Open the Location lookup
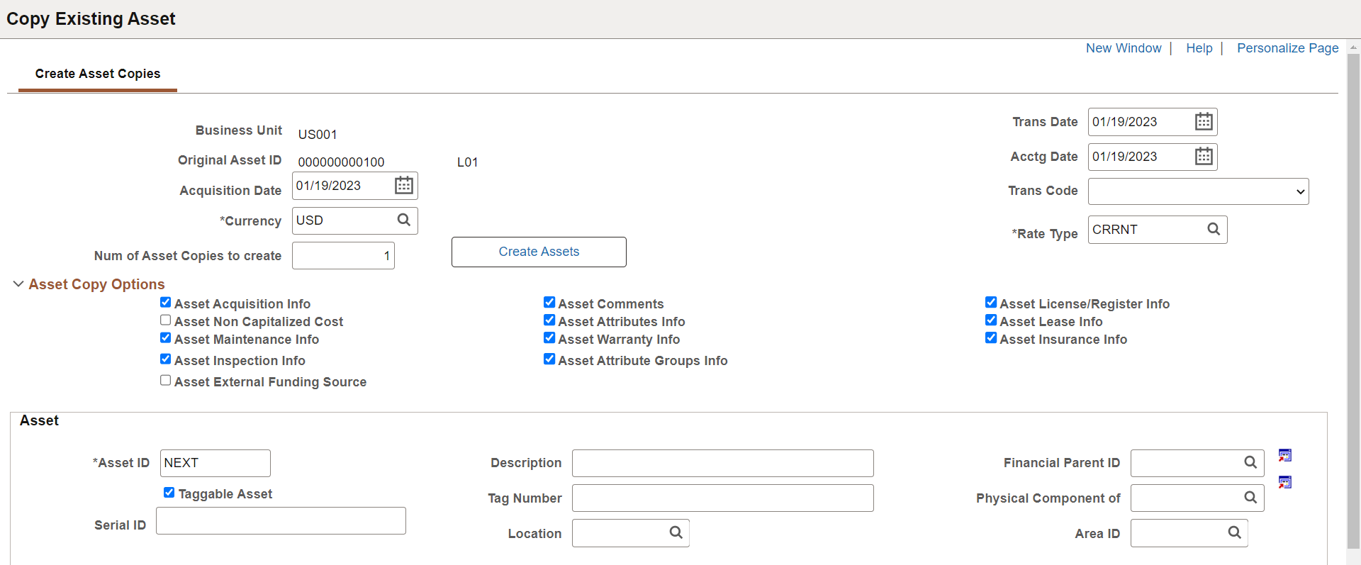Viewport: 1361px width, 565px height. tap(676, 533)
